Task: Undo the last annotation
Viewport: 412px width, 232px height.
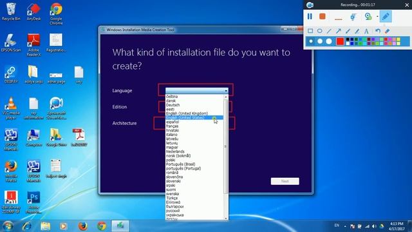Action: tap(378, 31)
